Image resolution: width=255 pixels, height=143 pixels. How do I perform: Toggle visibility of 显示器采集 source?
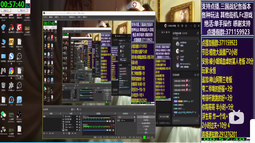click(x=77, y=119)
